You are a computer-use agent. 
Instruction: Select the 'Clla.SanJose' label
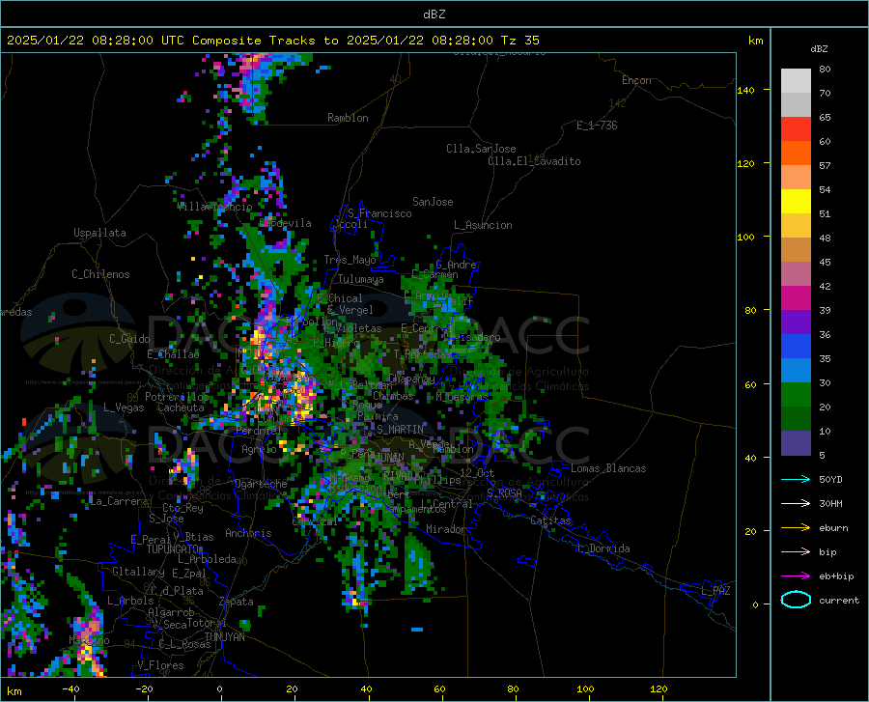(x=481, y=149)
